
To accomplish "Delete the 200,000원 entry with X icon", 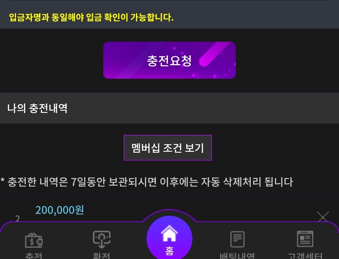I will tap(323, 217).
